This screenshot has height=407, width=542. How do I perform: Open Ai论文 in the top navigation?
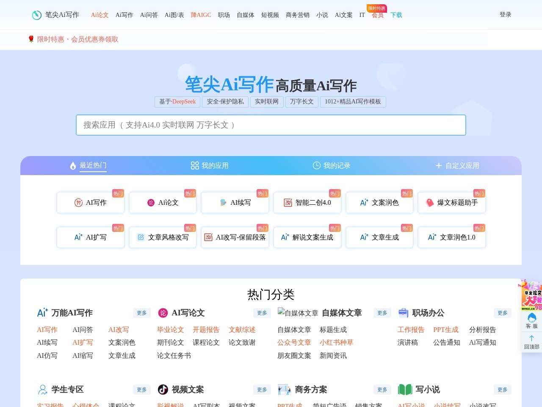[100, 15]
